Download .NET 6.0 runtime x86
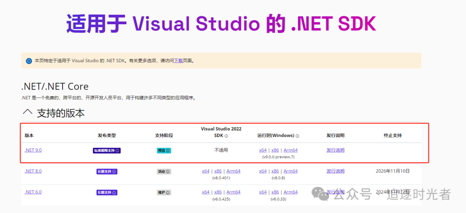The image size is (466, 213). coord(275,192)
